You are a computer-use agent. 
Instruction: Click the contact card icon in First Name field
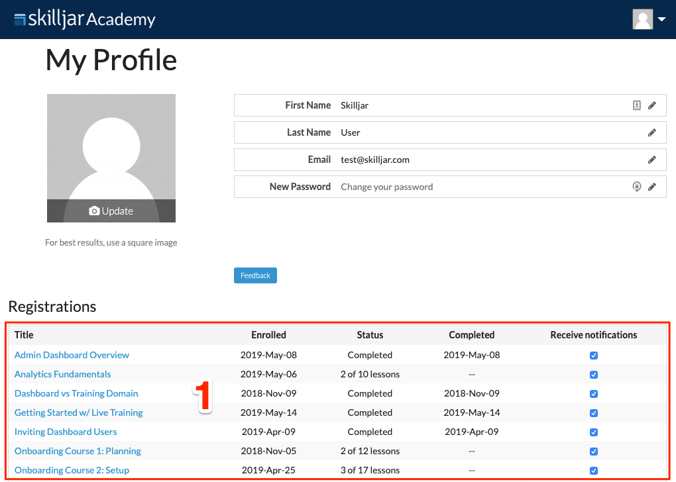(x=637, y=105)
